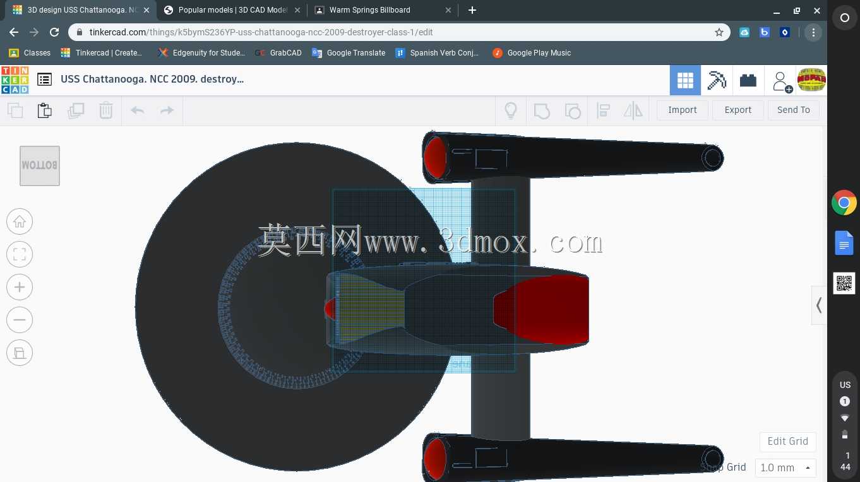Screen dimensions: 860x482
Task: Open Chrome from the shelf
Action: [844, 203]
